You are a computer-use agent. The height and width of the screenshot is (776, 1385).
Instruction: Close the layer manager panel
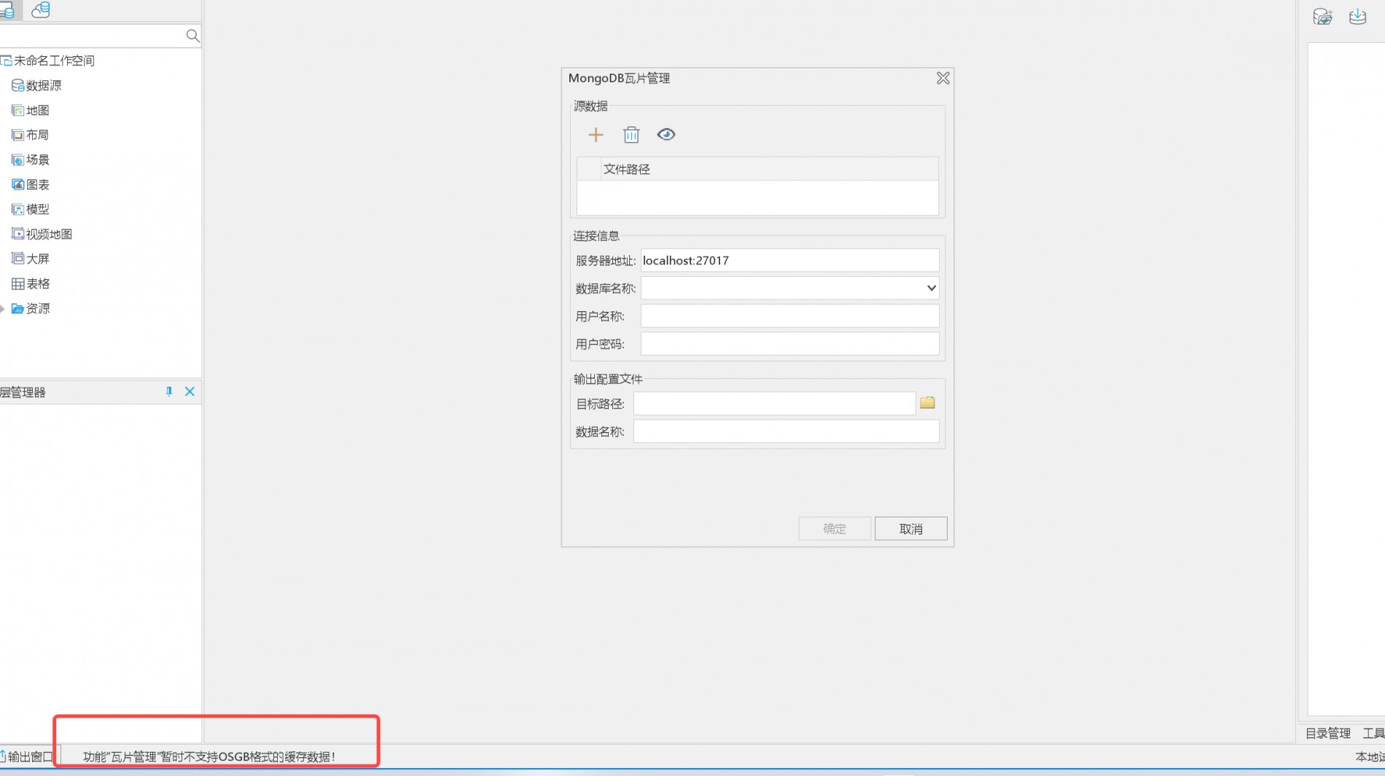(190, 391)
